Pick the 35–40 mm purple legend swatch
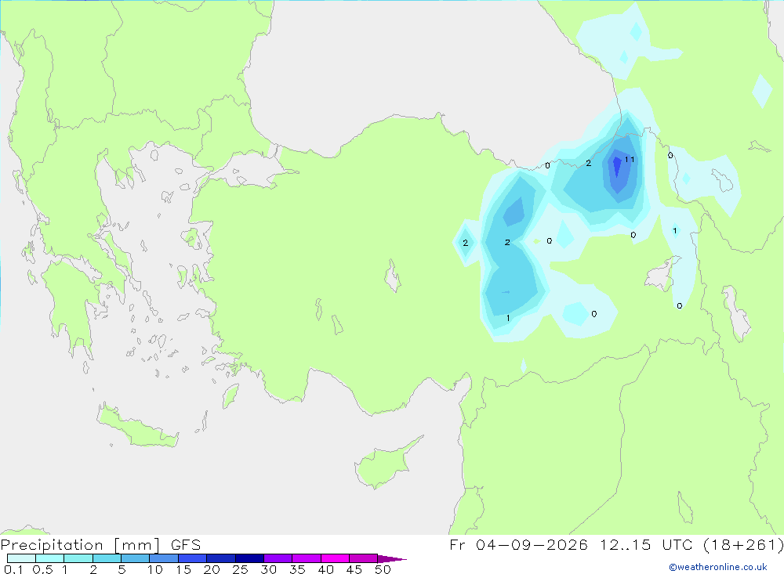Screen dimensions: 784x574 click(306, 558)
